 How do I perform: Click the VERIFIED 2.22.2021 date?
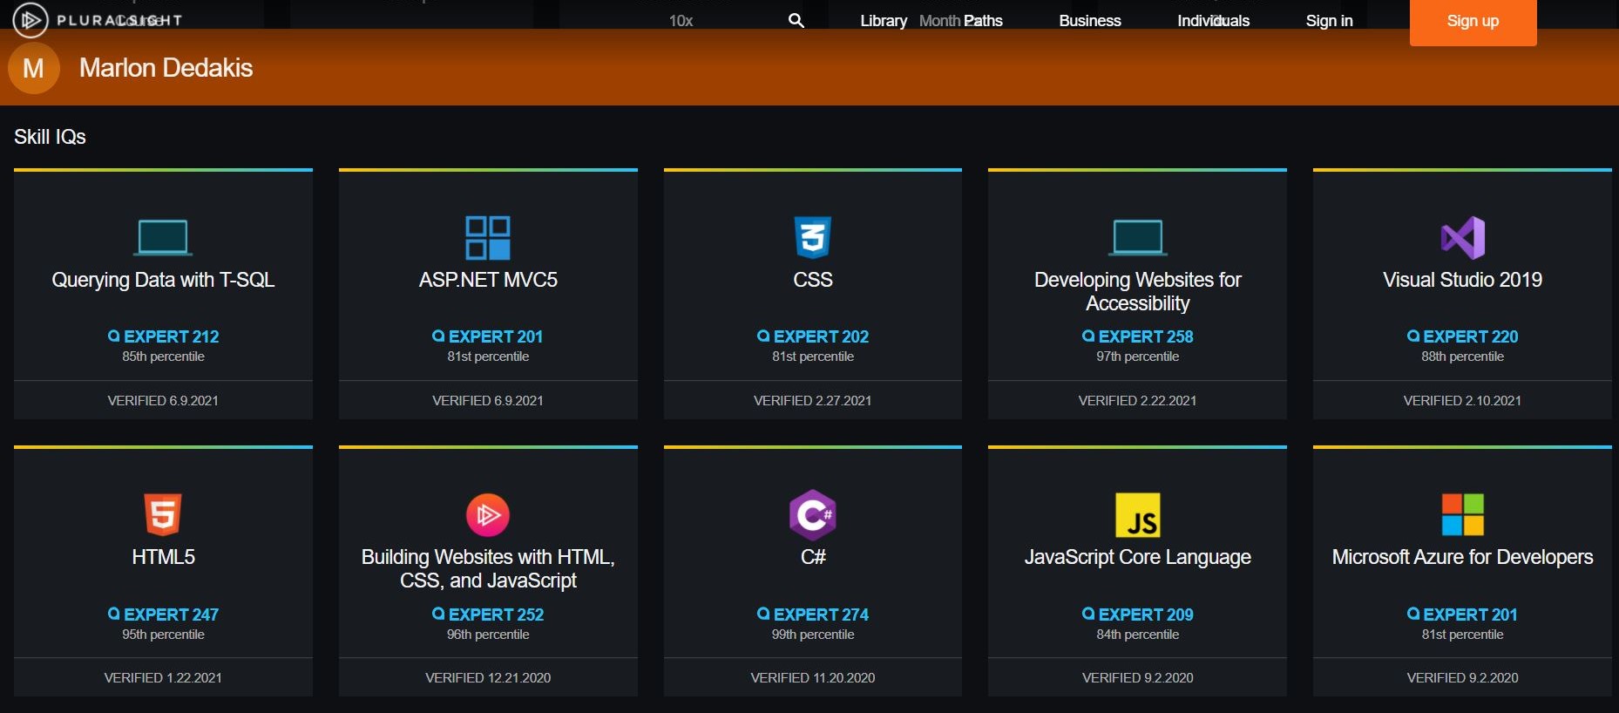(1138, 401)
